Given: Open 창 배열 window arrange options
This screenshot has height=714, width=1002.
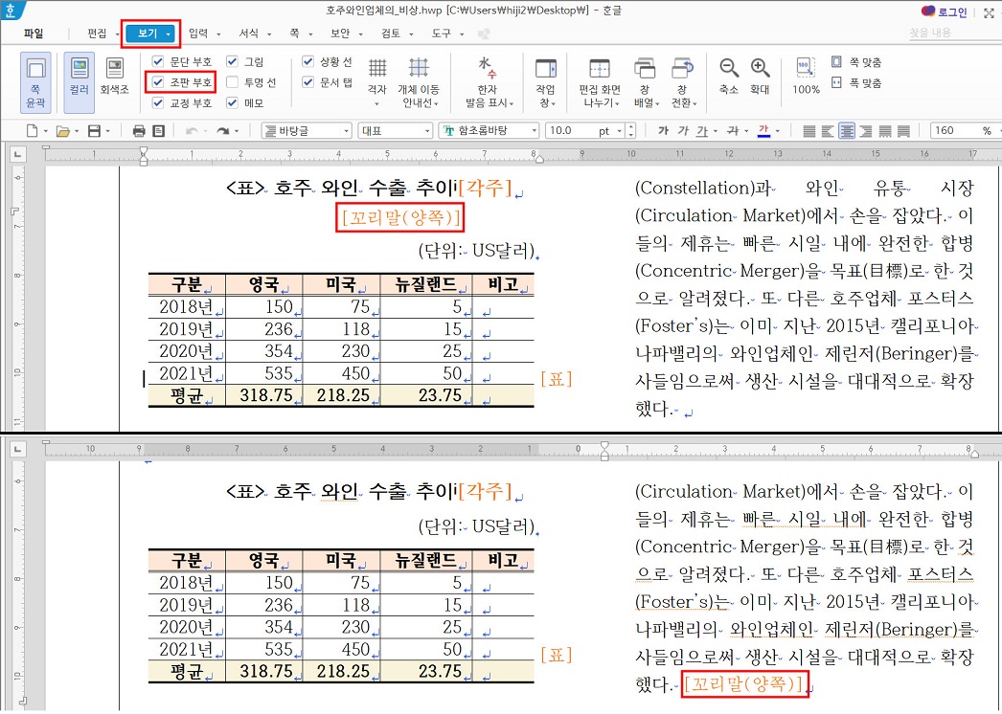Looking at the screenshot, I should point(646,83).
